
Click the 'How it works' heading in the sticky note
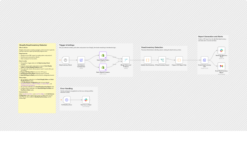23,61
